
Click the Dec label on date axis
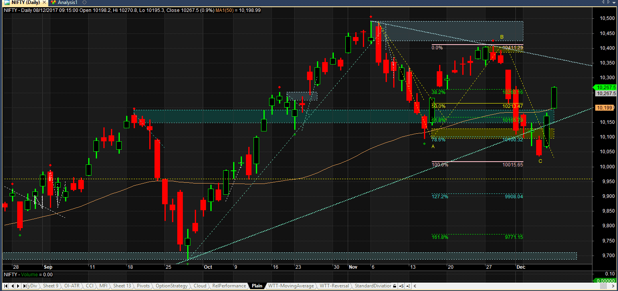520,267
